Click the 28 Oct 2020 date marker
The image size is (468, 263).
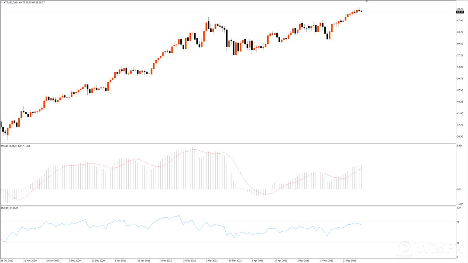click(x=7, y=261)
